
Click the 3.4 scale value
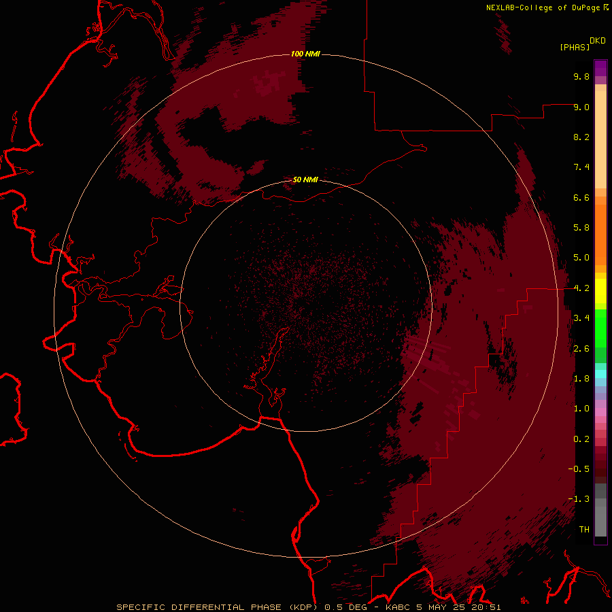coord(581,318)
